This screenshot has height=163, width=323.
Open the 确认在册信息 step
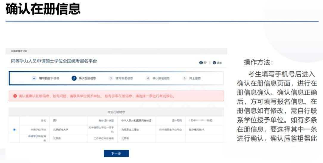87,79
